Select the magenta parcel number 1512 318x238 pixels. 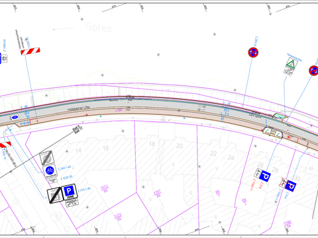point(104,188)
